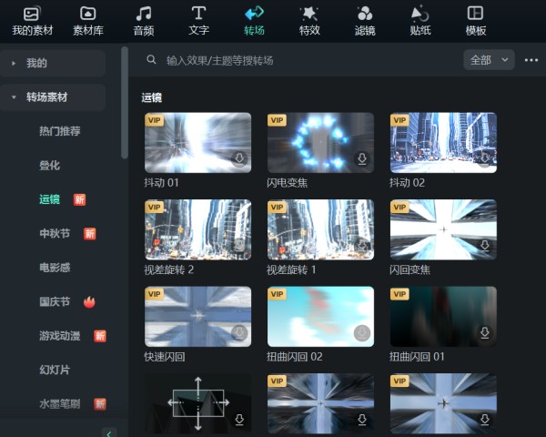546x437 pixels.
Task: Select the 转场 transitions tab
Action: (254, 22)
